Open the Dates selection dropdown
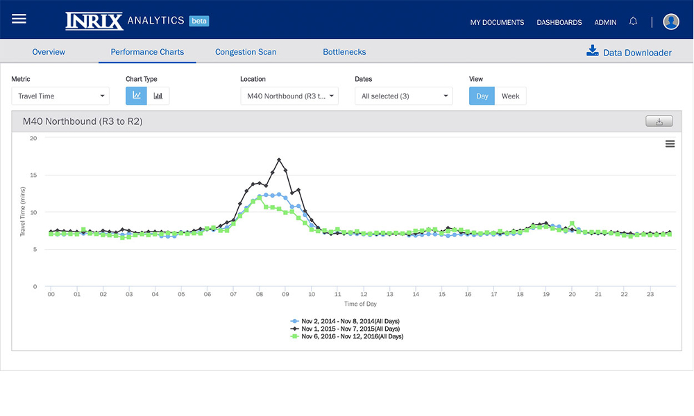This screenshot has height=416, width=694. (x=403, y=96)
